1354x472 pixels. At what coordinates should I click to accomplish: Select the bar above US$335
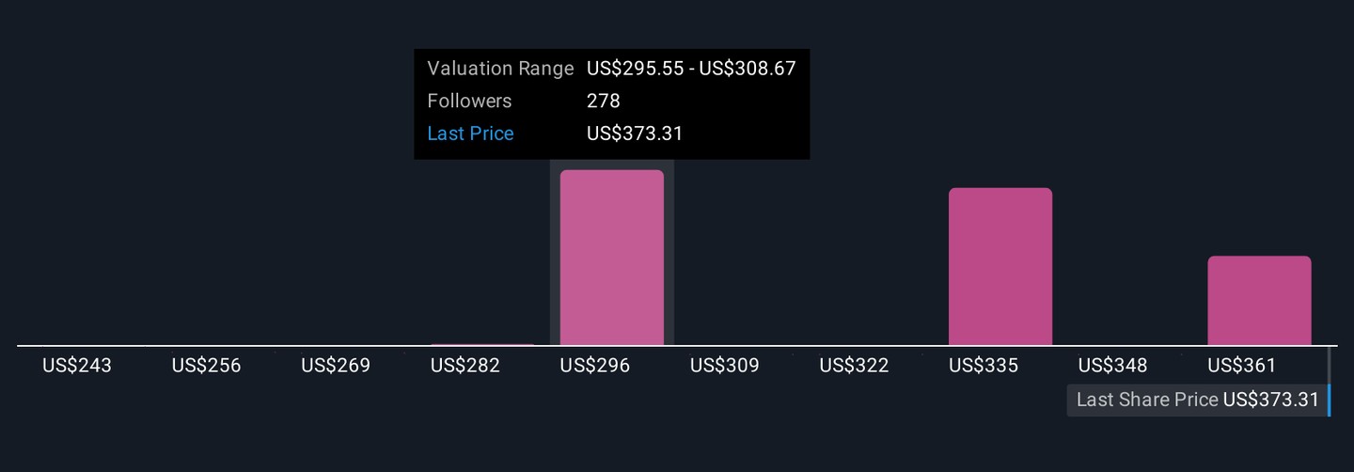(1000, 267)
